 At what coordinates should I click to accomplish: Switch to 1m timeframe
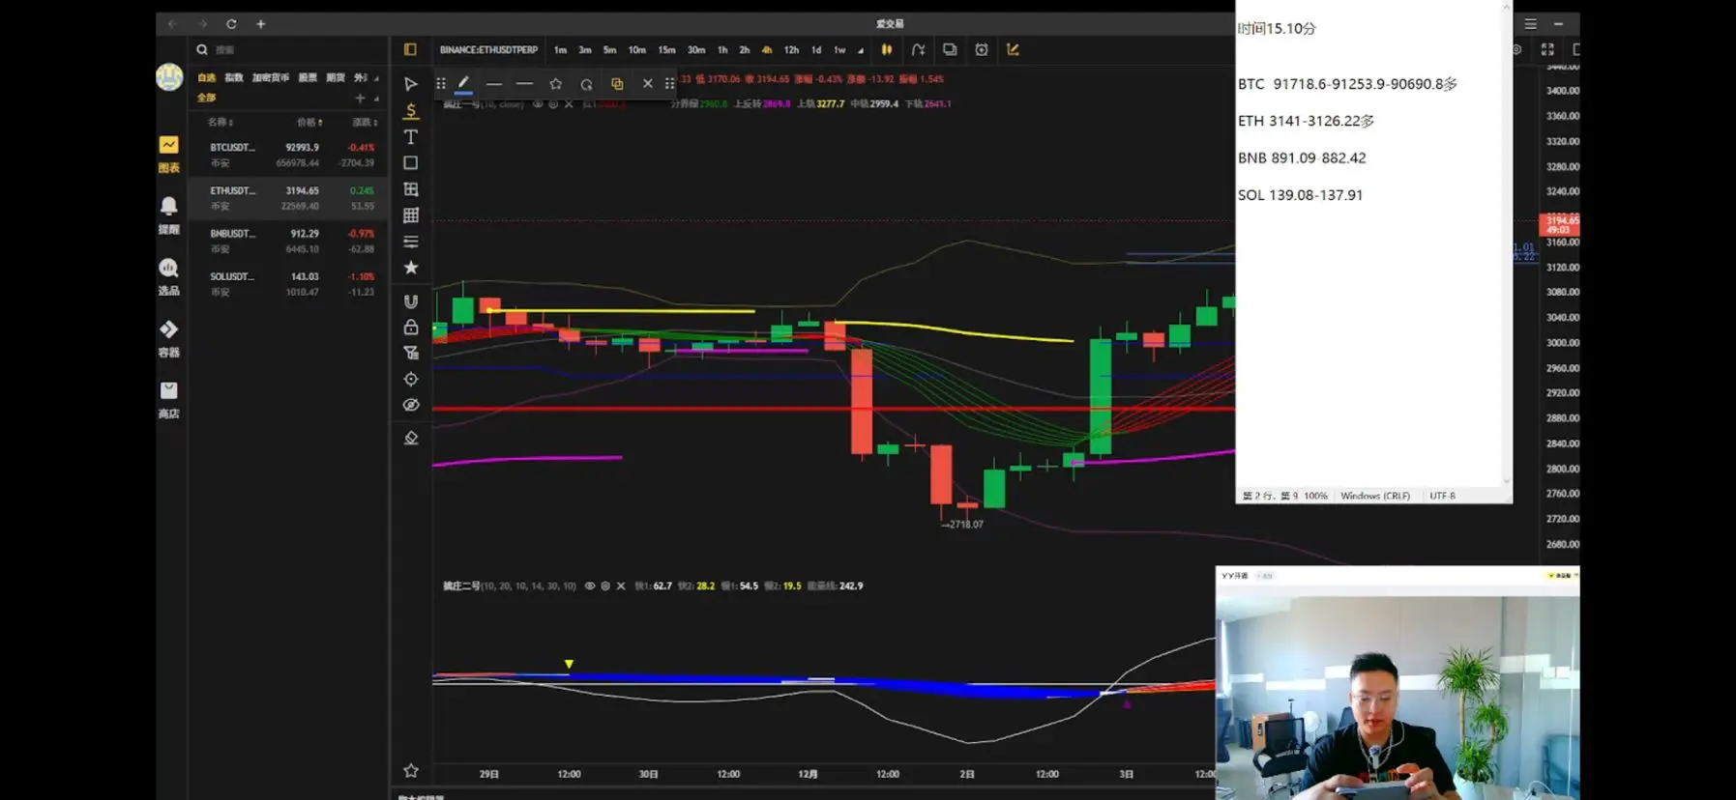coord(560,50)
